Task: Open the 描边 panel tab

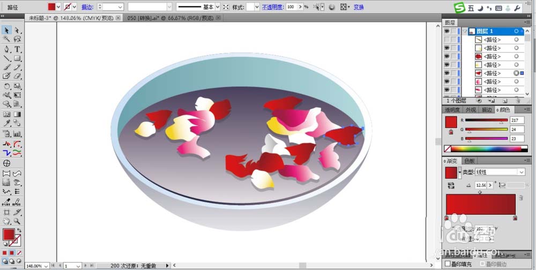Action: point(487,110)
